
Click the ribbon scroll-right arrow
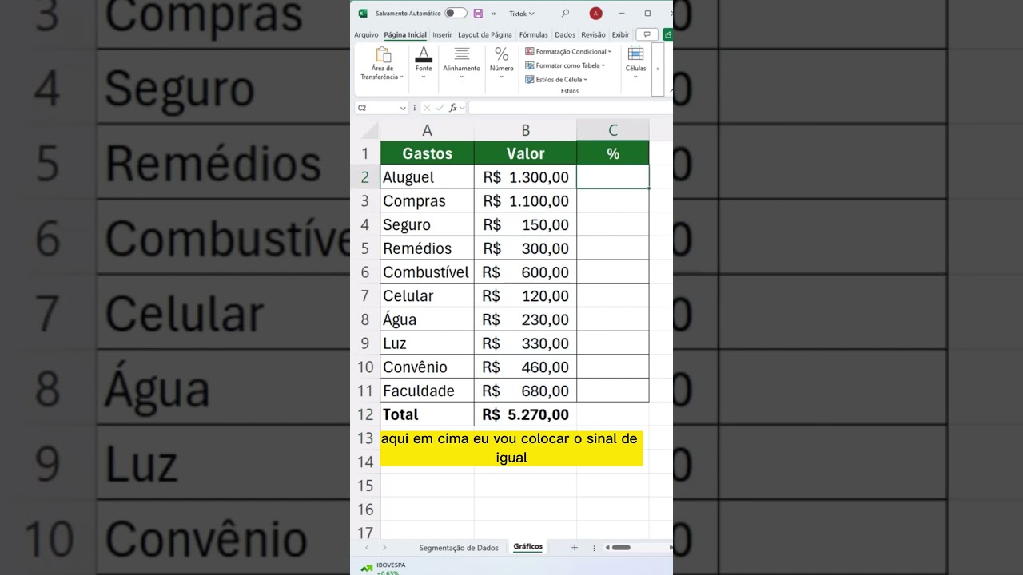[x=658, y=69]
